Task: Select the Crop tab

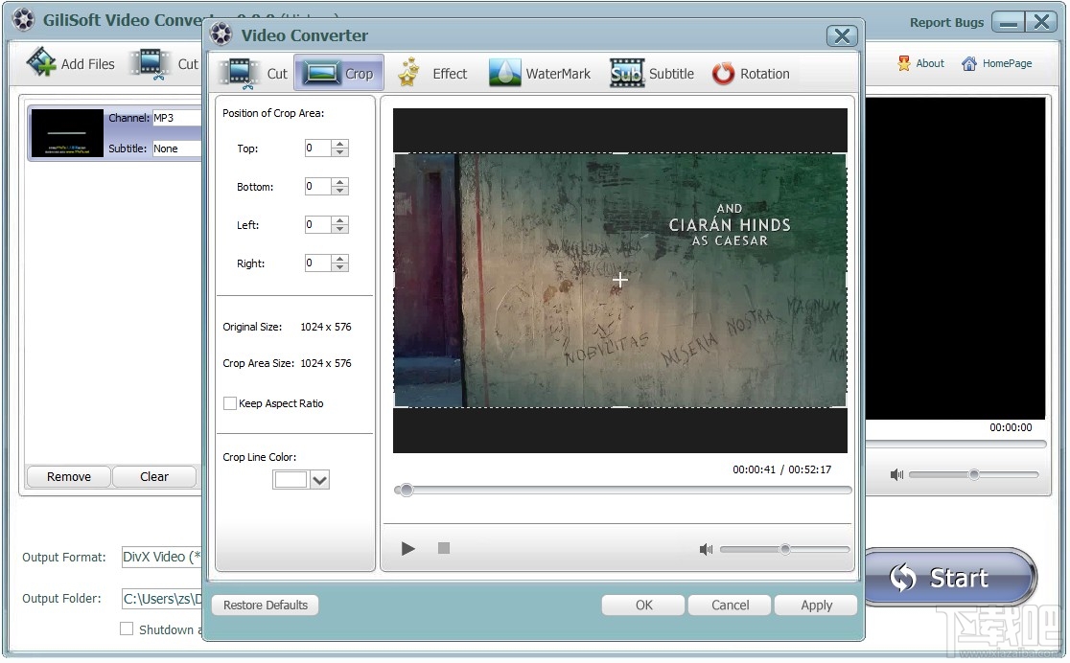Action: click(x=338, y=73)
